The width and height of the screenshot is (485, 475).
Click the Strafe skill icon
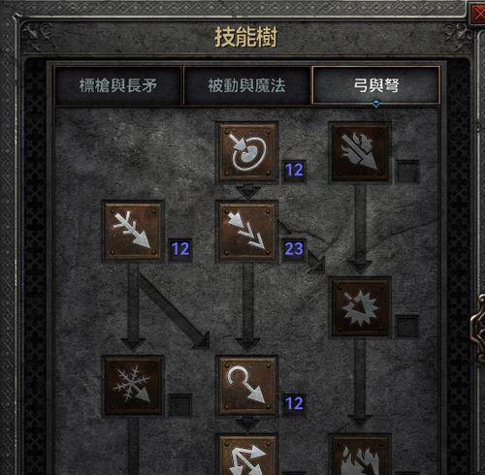pos(247,455)
